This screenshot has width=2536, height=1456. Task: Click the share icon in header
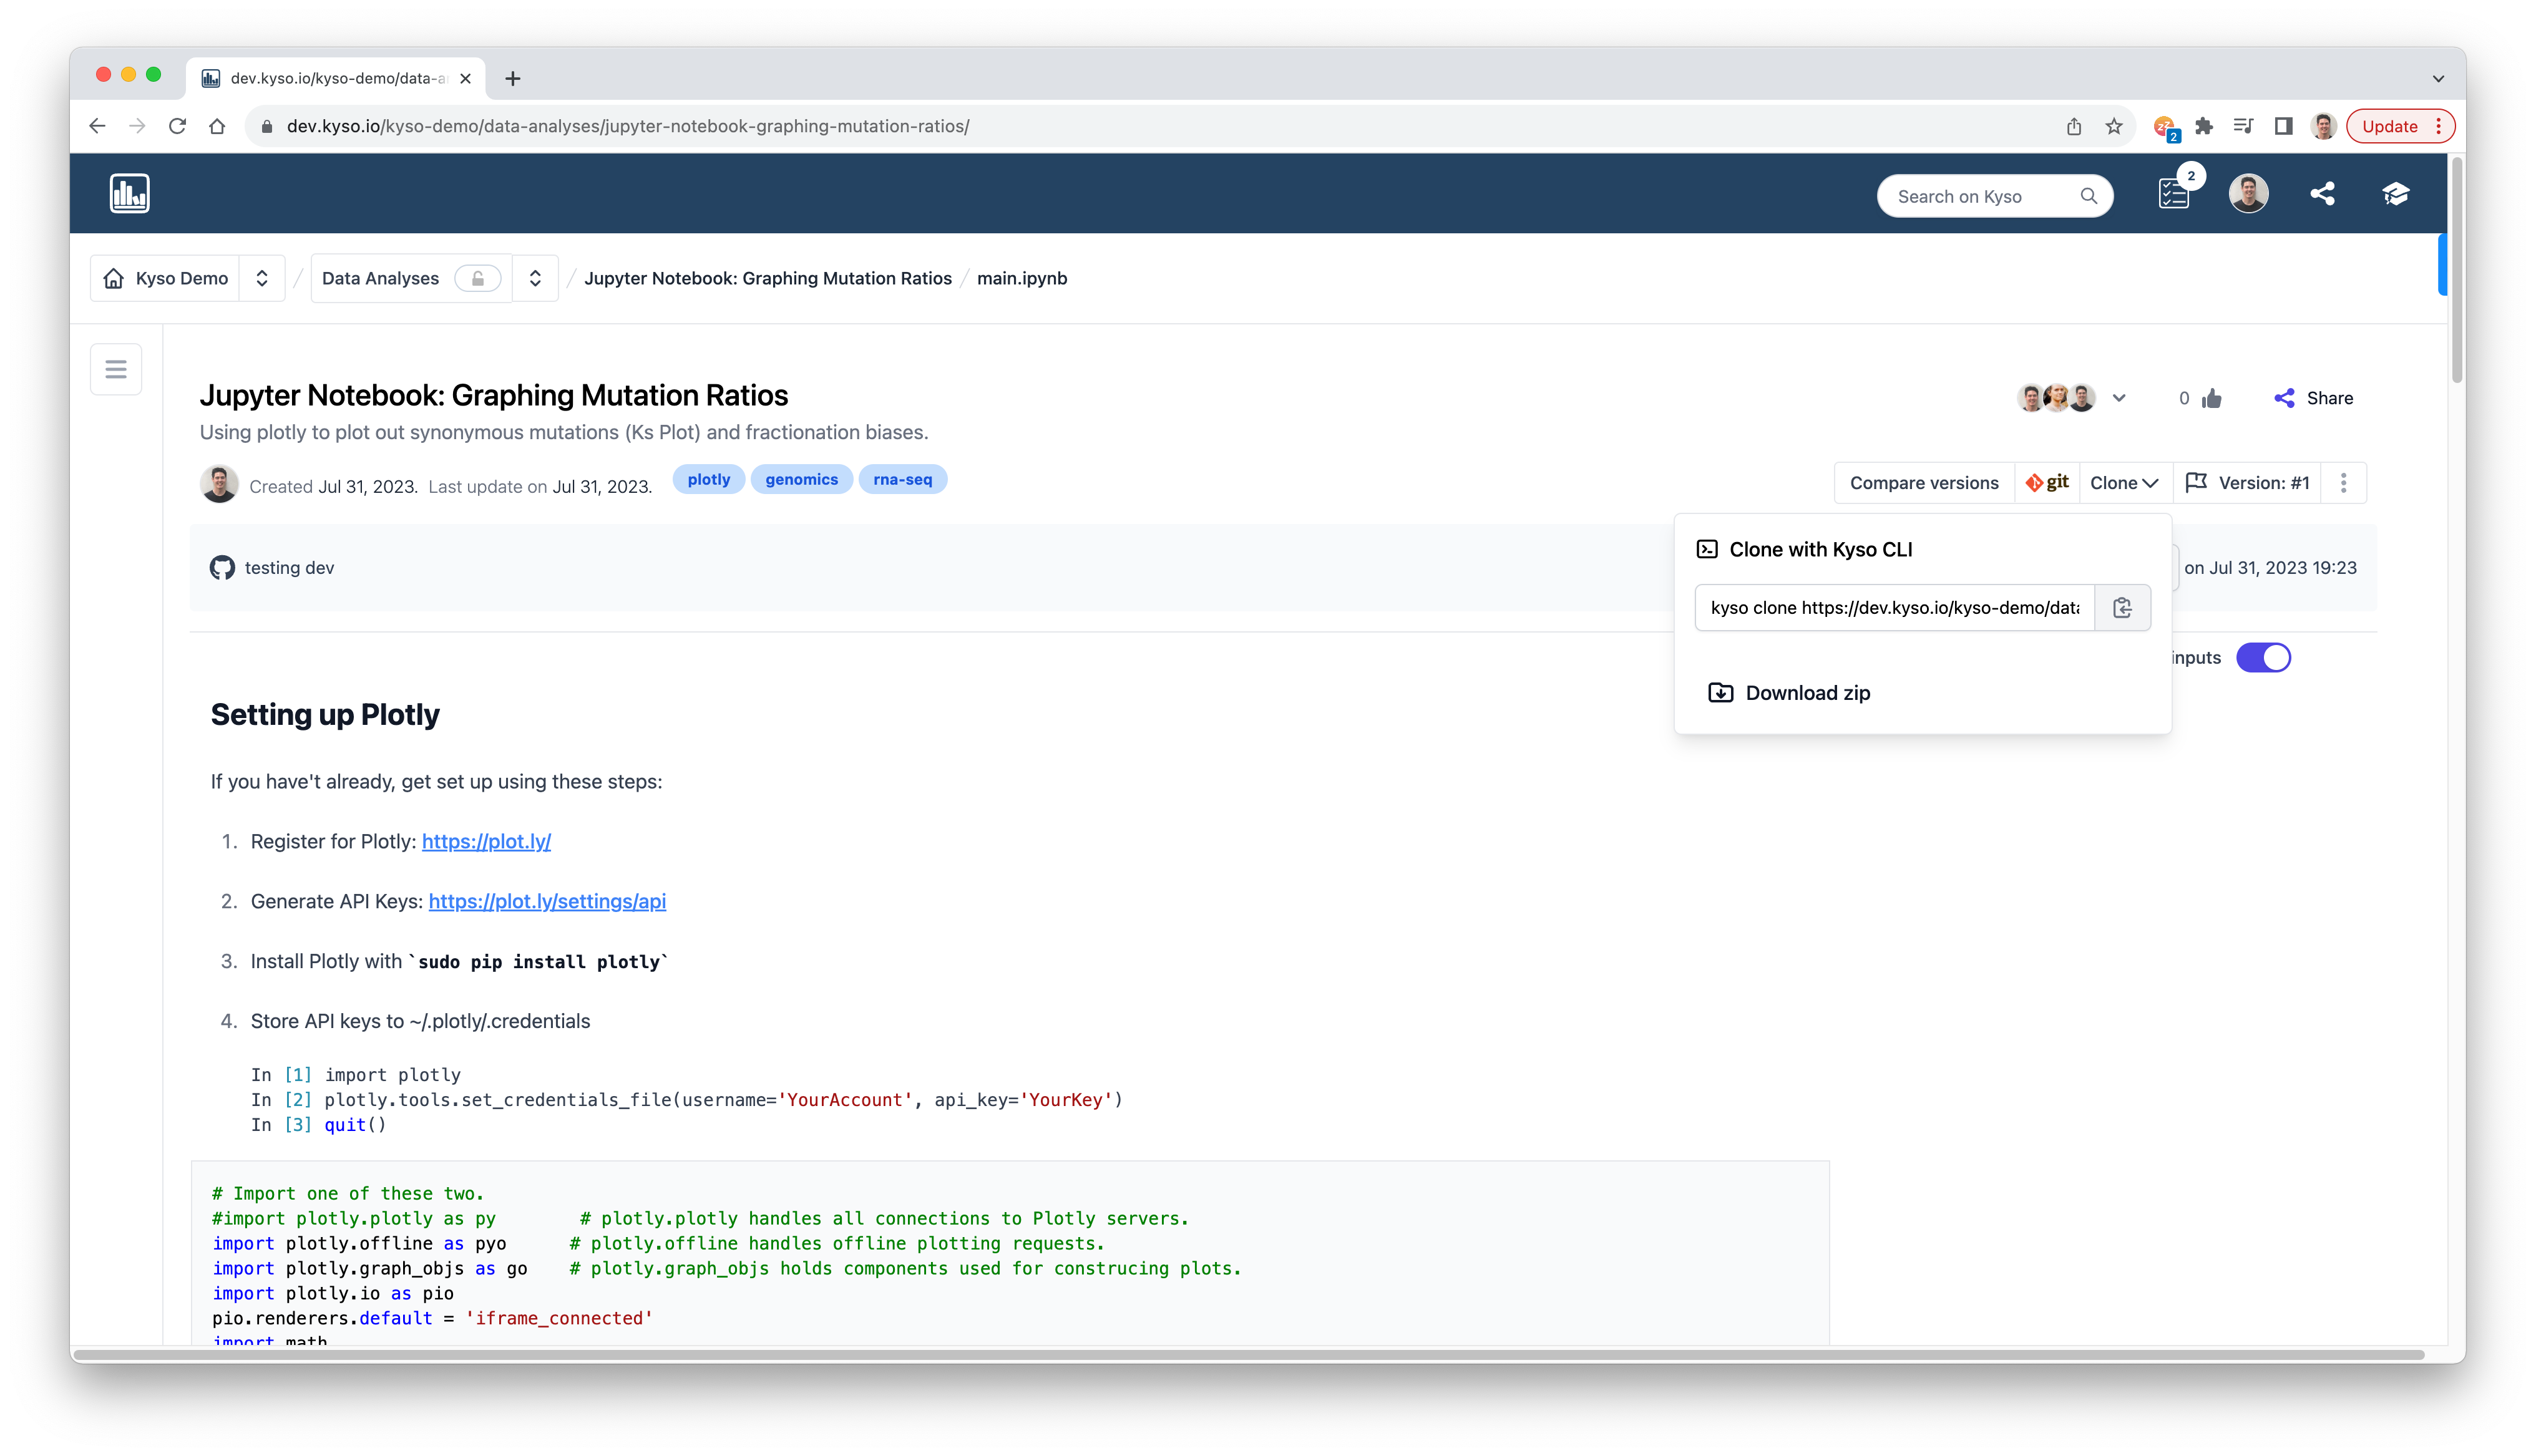(2322, 194)
